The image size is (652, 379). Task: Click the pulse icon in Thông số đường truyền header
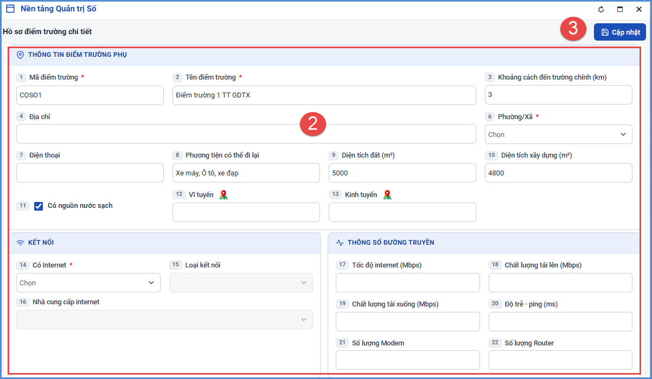point(340,243)
